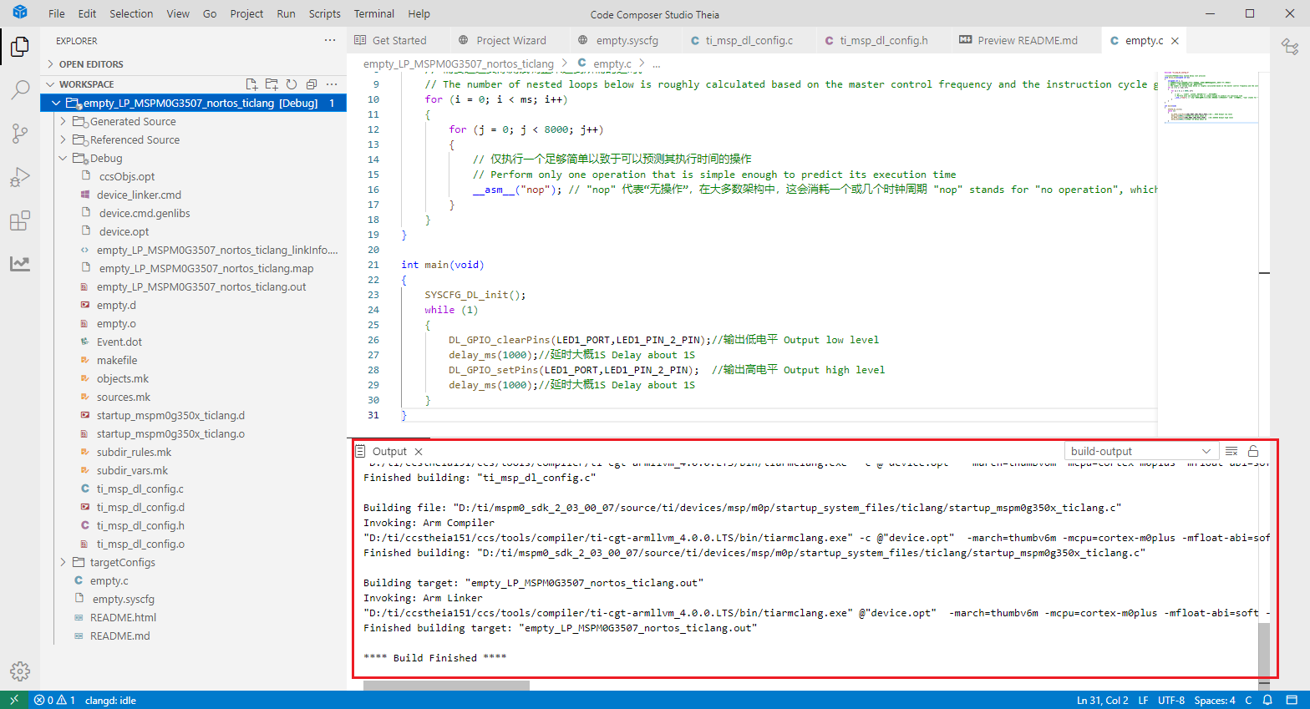Open the graph analysis view icon
This screenshot has height=709, width=1310.
click(20, 264)
